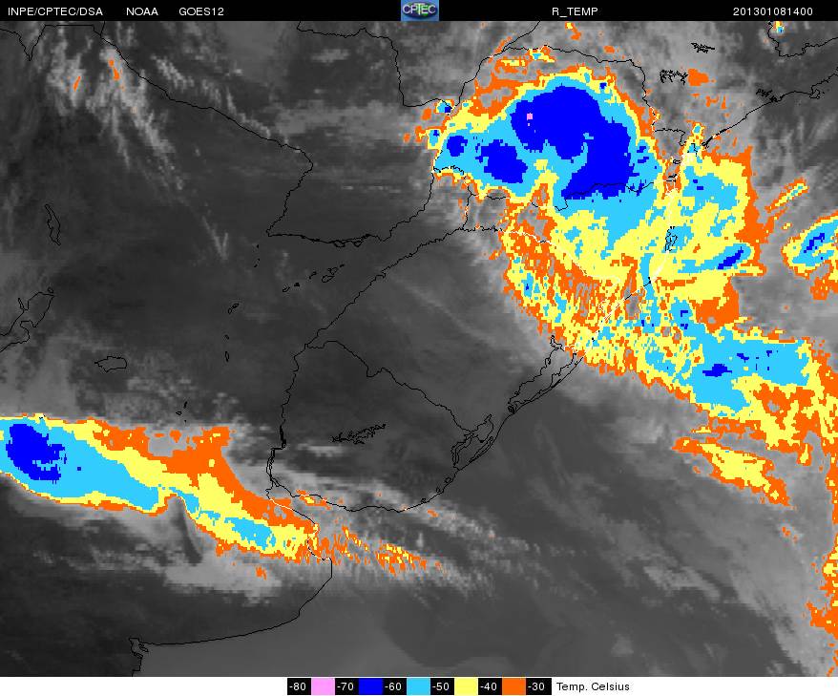
Task: Click the orange -40 to -30 swatch
Action: 514,686
